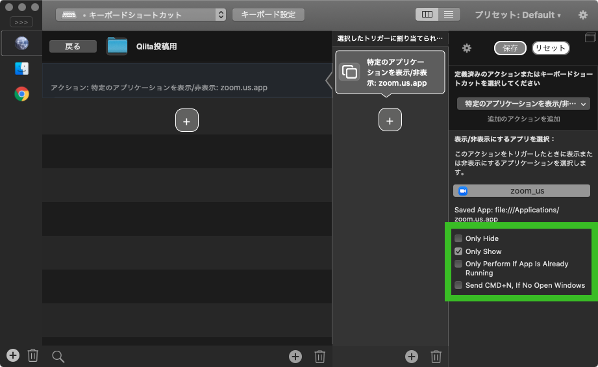Image resolution: width=598 pixels, height=367 pixels.
Task: Enable the Only Hide checkbox
Action: [458, 238]
